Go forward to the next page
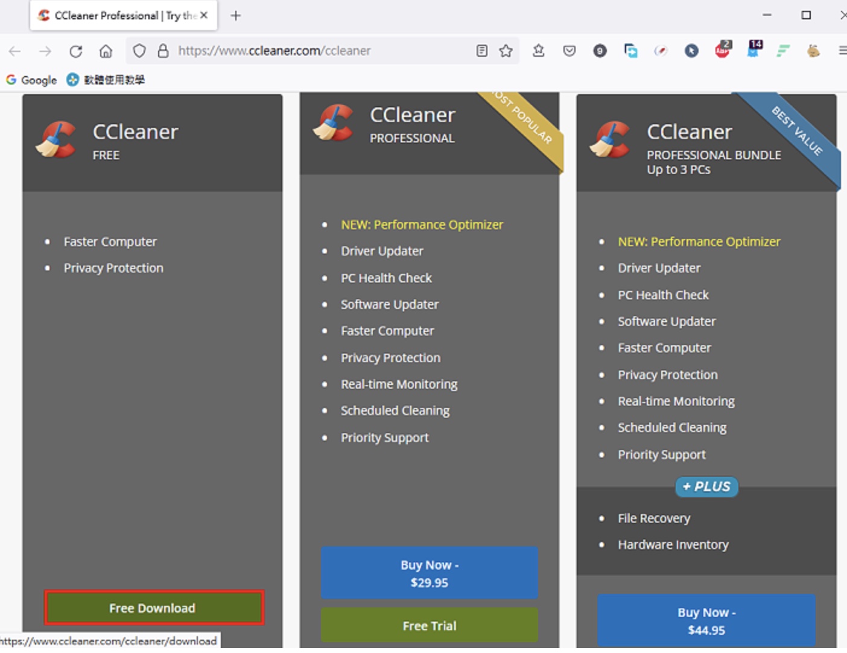Image resolution: width=847 pixels, height=653 pixels. pos(45,51)
